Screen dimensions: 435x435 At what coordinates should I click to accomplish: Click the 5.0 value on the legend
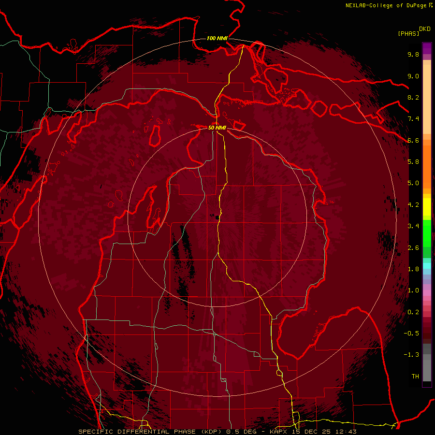pos(413,183)
